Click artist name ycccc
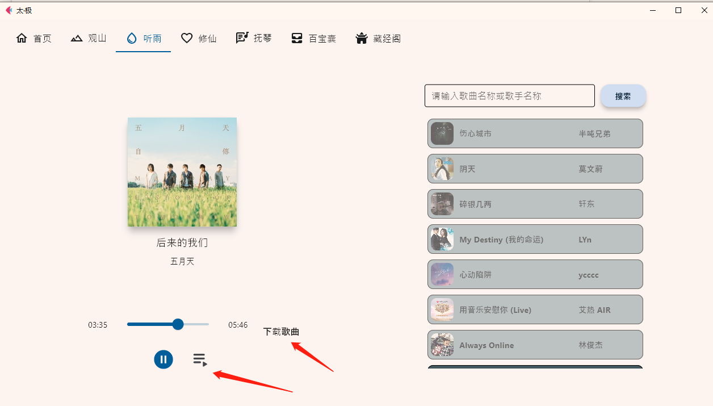The image size is (713, 406). pyautogui.click(x=589, y=275)
